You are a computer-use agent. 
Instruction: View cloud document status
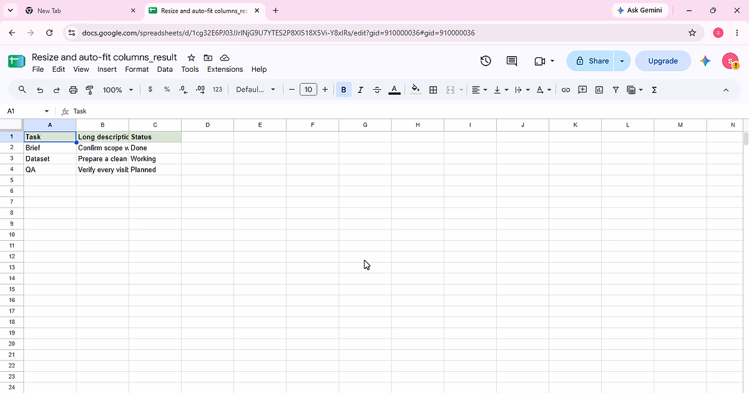[225, 57]
